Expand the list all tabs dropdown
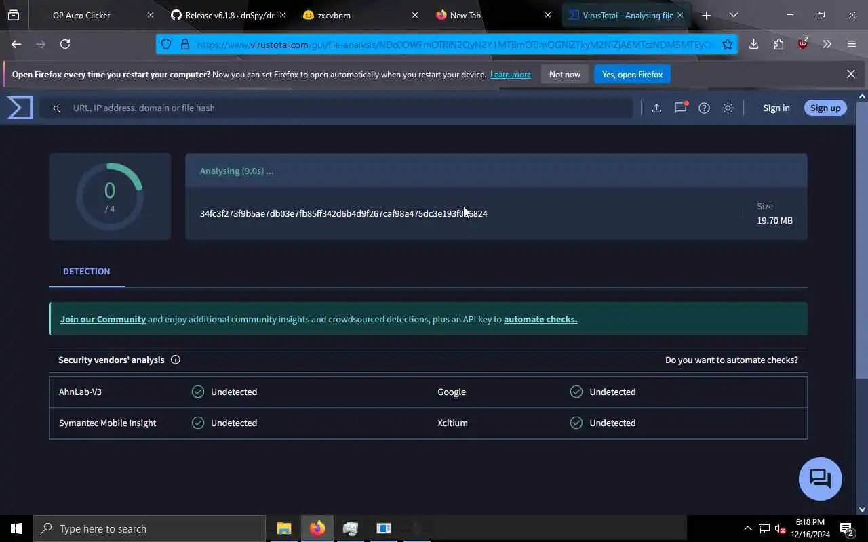This screenshot has width=868, height=542. 733,15
